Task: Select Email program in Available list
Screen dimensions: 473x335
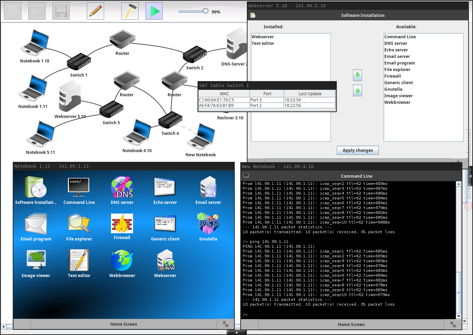Action: coord(400,63)
